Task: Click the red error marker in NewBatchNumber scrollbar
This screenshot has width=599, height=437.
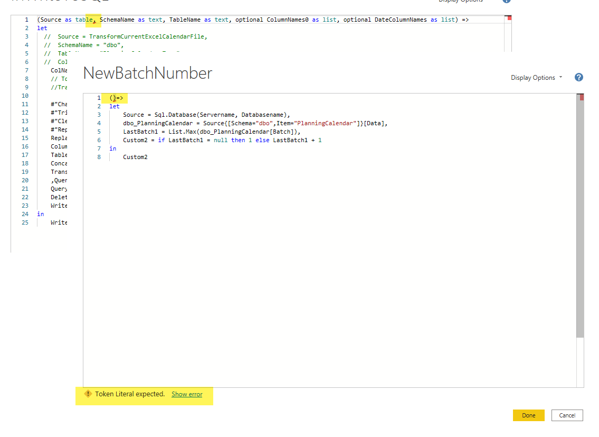Action: [582, 97]
